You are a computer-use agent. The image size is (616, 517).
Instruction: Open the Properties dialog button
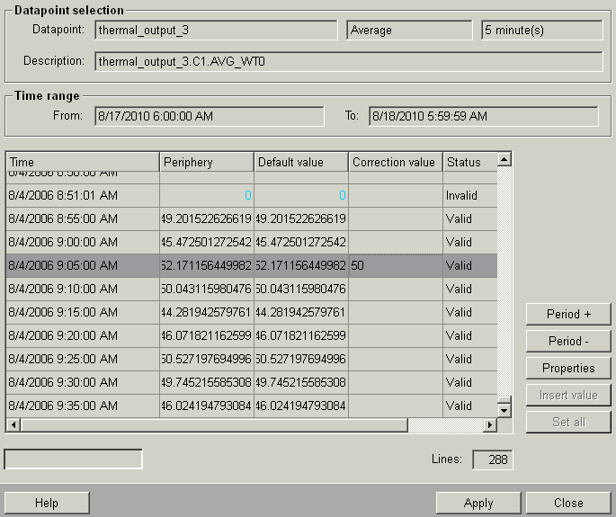[568, 369]
